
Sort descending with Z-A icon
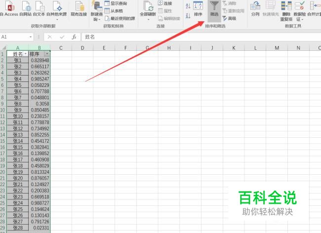tap(188, 15)
